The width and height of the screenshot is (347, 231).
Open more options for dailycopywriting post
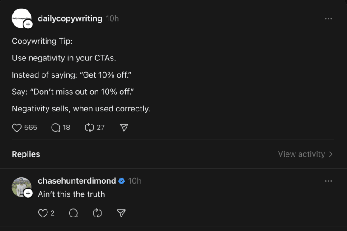point(328,19)
